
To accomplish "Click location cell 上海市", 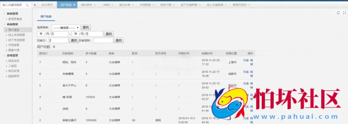I will point(232,62).
